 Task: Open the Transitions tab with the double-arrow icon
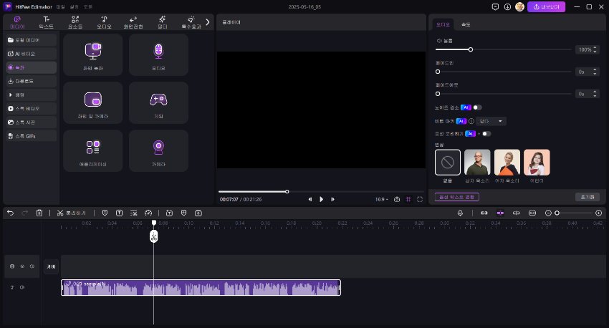click(x=133, y=22)
